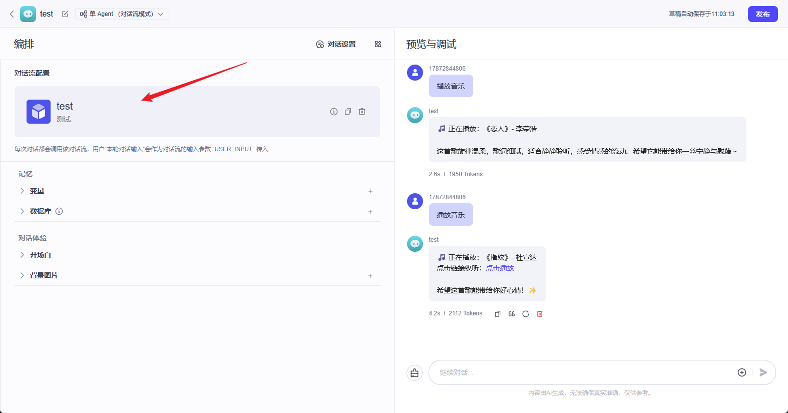This screenshot has height=413, width=788.
Task: Regenerate the last reply
Action: coord(526,314)
